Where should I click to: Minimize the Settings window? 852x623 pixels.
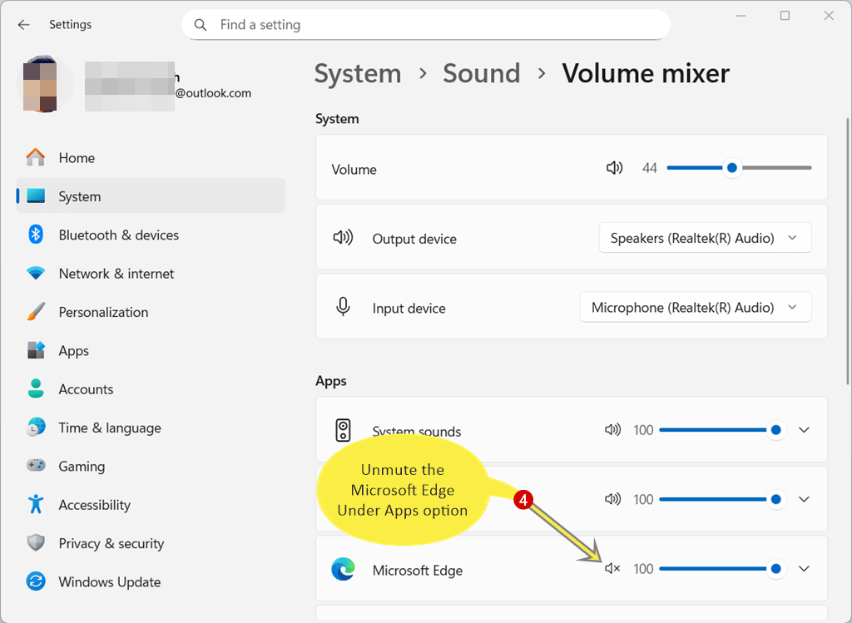coord(741,16)
